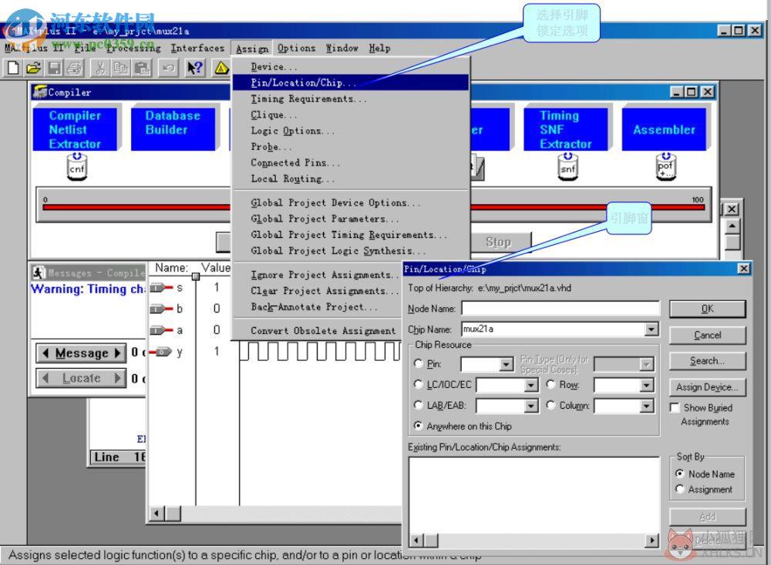Click the waveform time cursor handle
Viewport: 771px width, 565px height.
pos(196,276)
